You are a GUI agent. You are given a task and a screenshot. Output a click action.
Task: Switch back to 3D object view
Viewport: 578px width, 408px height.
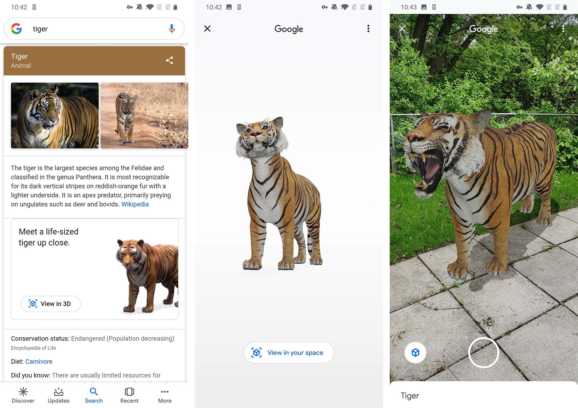coord(415,353)
